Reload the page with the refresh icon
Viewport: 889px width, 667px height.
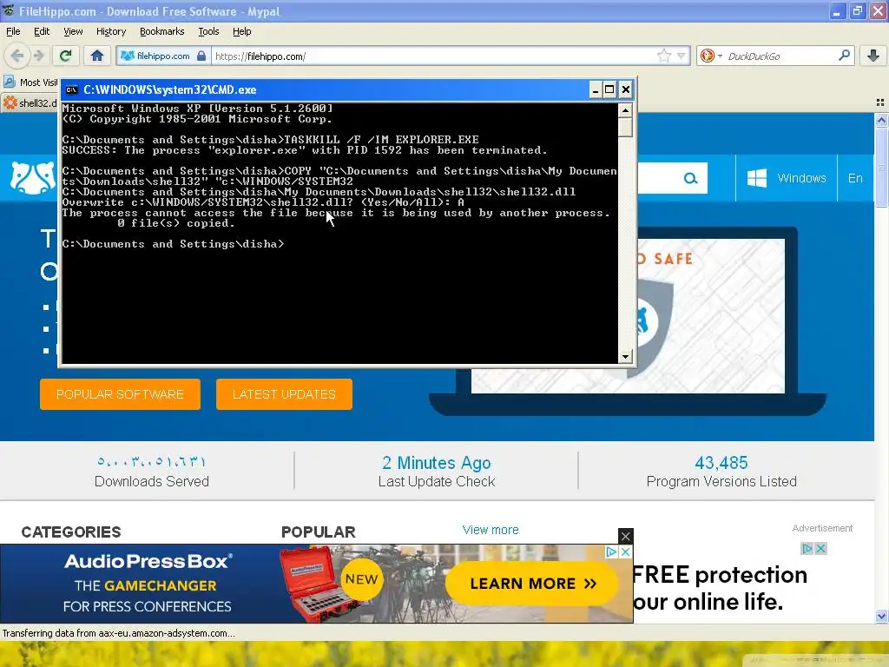pos(66,56)
